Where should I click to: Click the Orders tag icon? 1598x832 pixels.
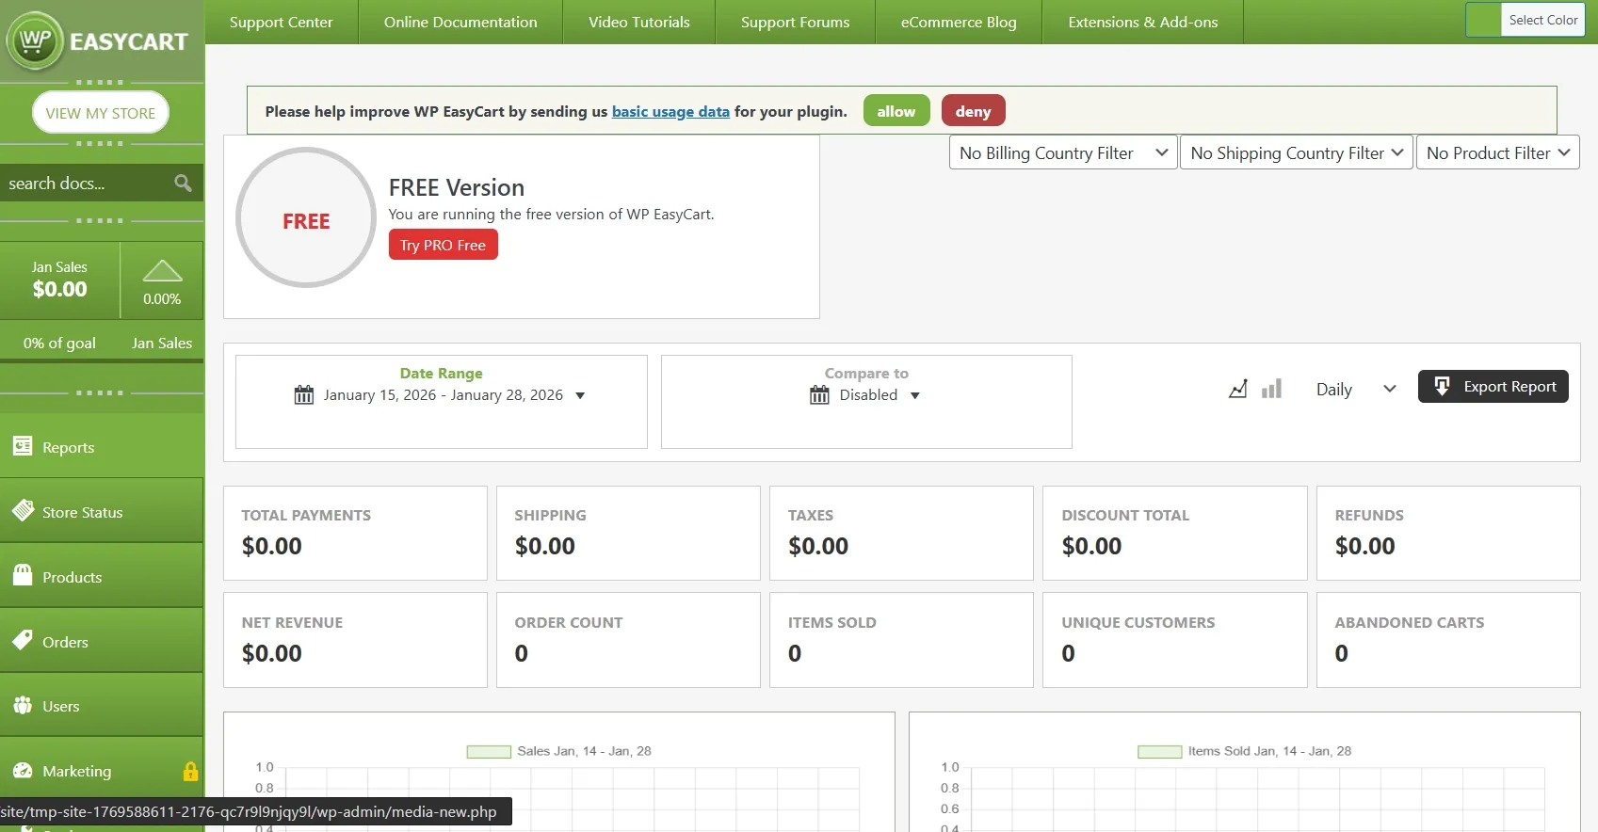coord(23,640)
